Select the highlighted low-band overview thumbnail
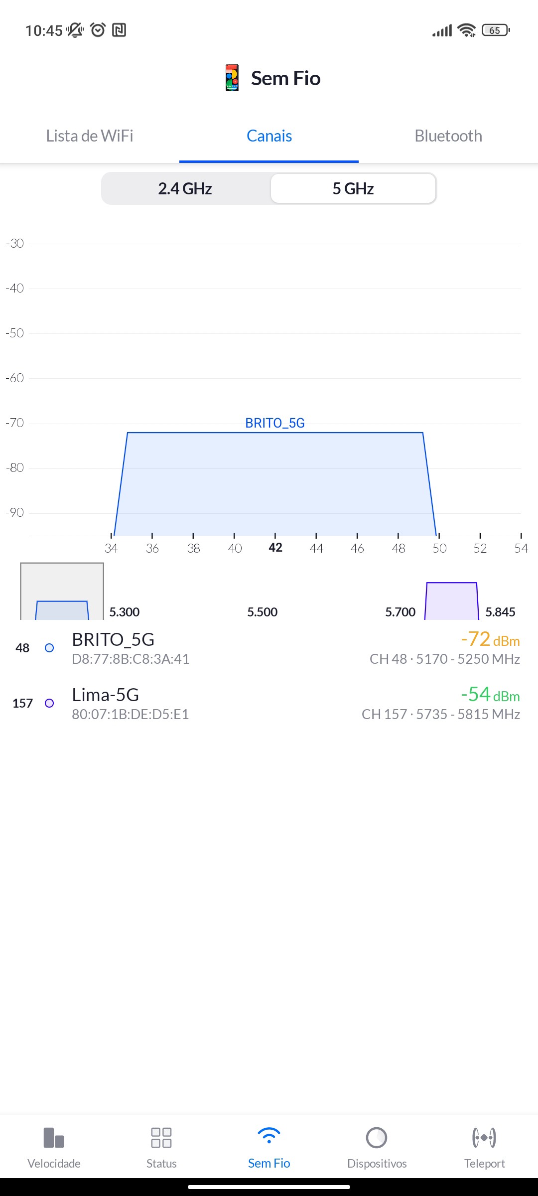 point(62,592)
